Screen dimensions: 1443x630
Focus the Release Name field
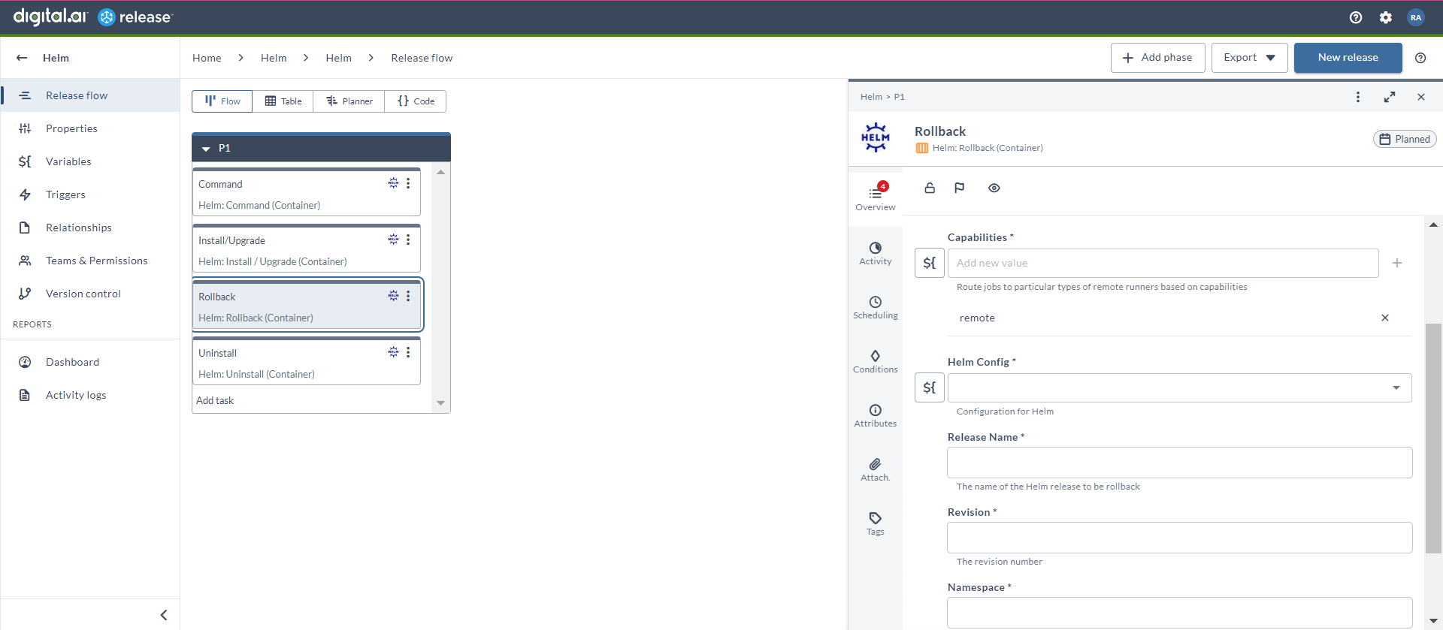click(1180, 463)
